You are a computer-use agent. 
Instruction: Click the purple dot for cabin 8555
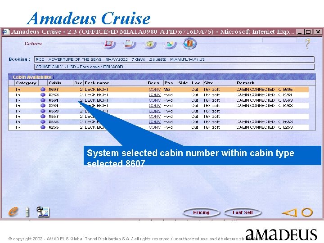point(43,121)
